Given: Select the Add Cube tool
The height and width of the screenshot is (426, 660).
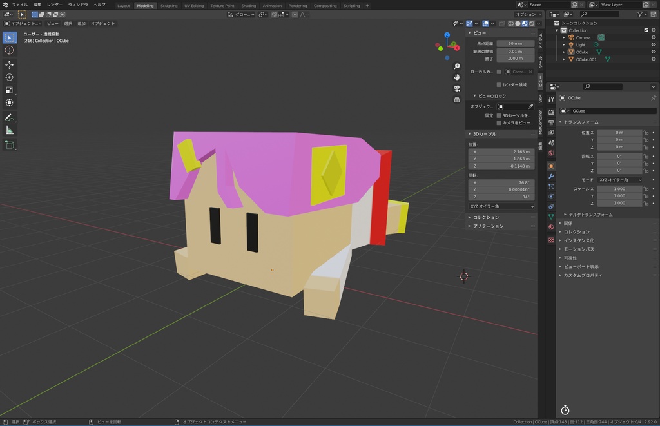Looking at the screenshot, I should click(9, 145).
